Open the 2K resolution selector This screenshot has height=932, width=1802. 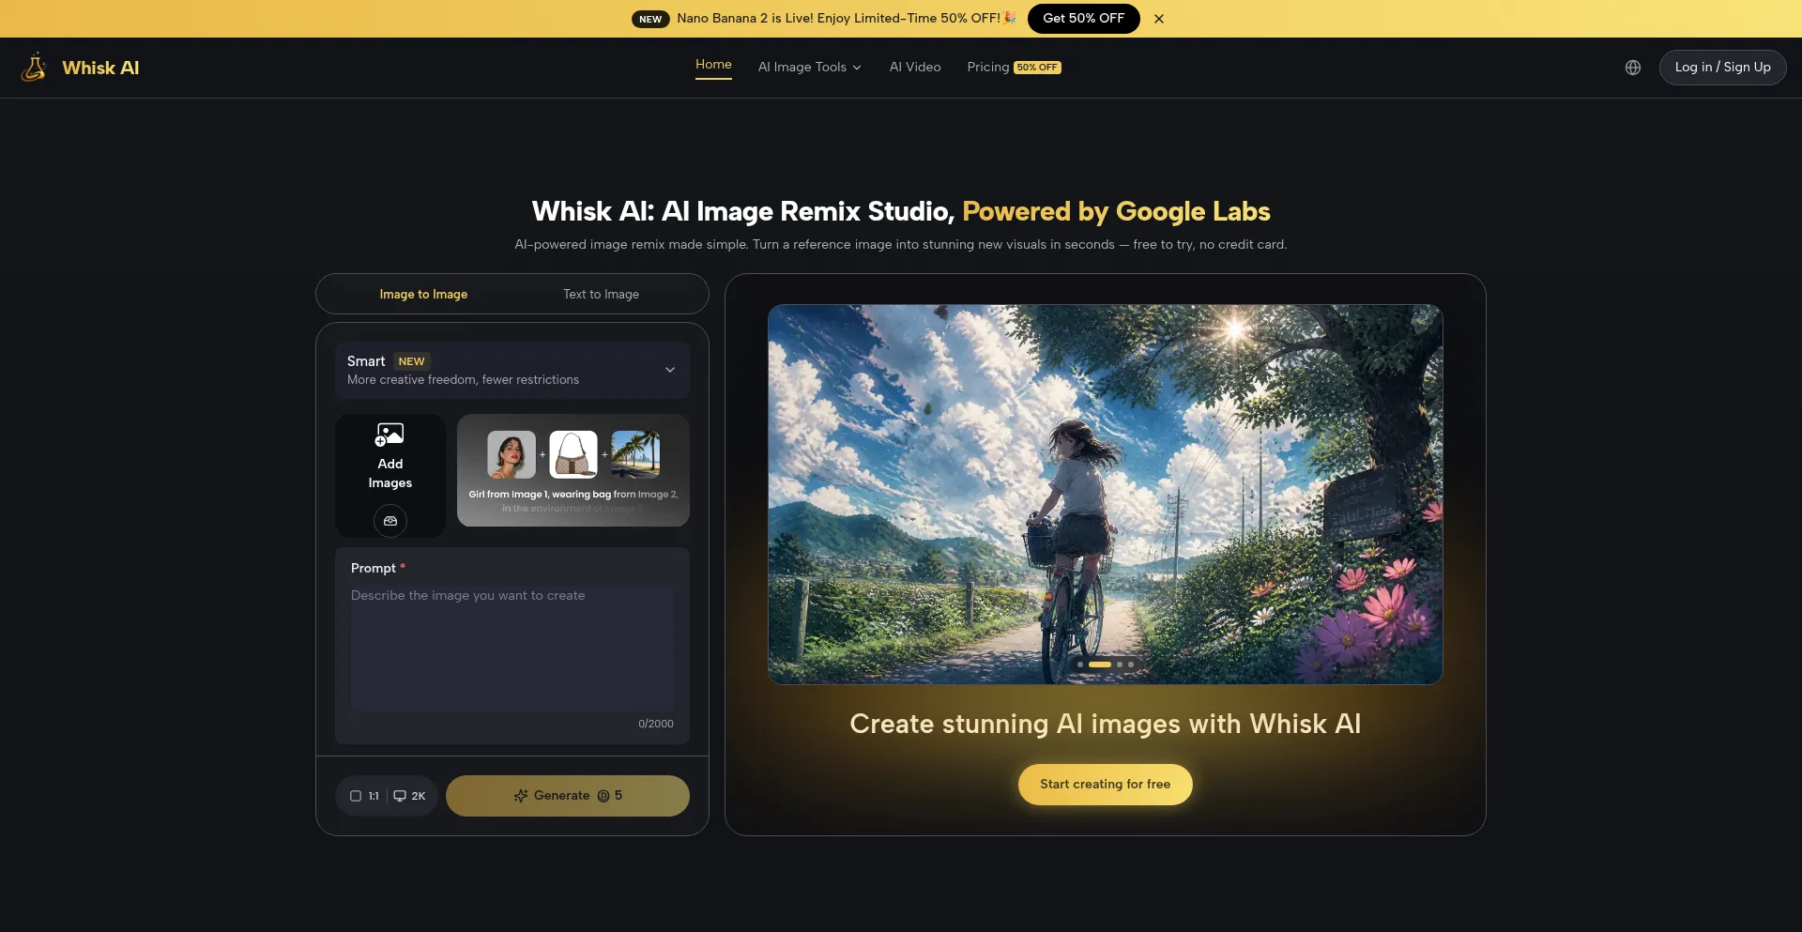pyautogui.click(x=409, y=796)
